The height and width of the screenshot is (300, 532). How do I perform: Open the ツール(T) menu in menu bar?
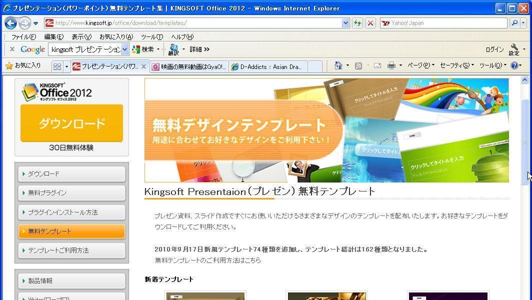(152, 36)
